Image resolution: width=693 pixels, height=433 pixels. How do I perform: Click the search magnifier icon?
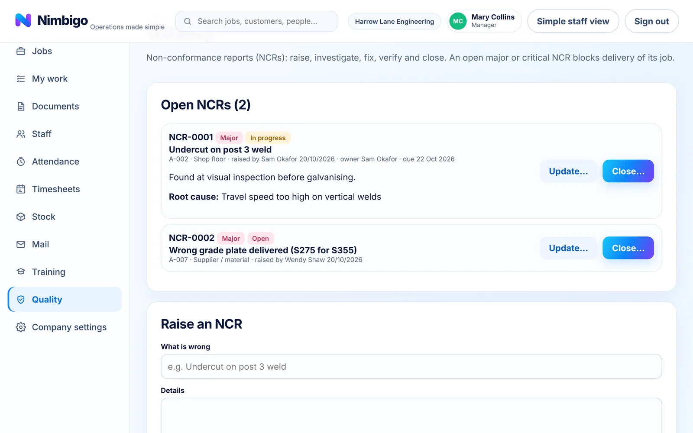pyautogui.click(x=188, y=21)
